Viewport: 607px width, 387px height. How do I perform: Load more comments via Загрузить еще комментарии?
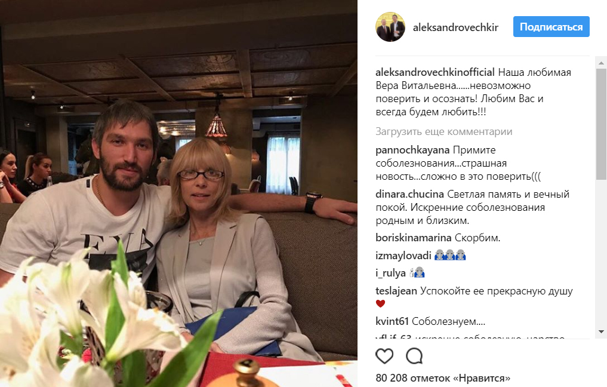point(444,132)
